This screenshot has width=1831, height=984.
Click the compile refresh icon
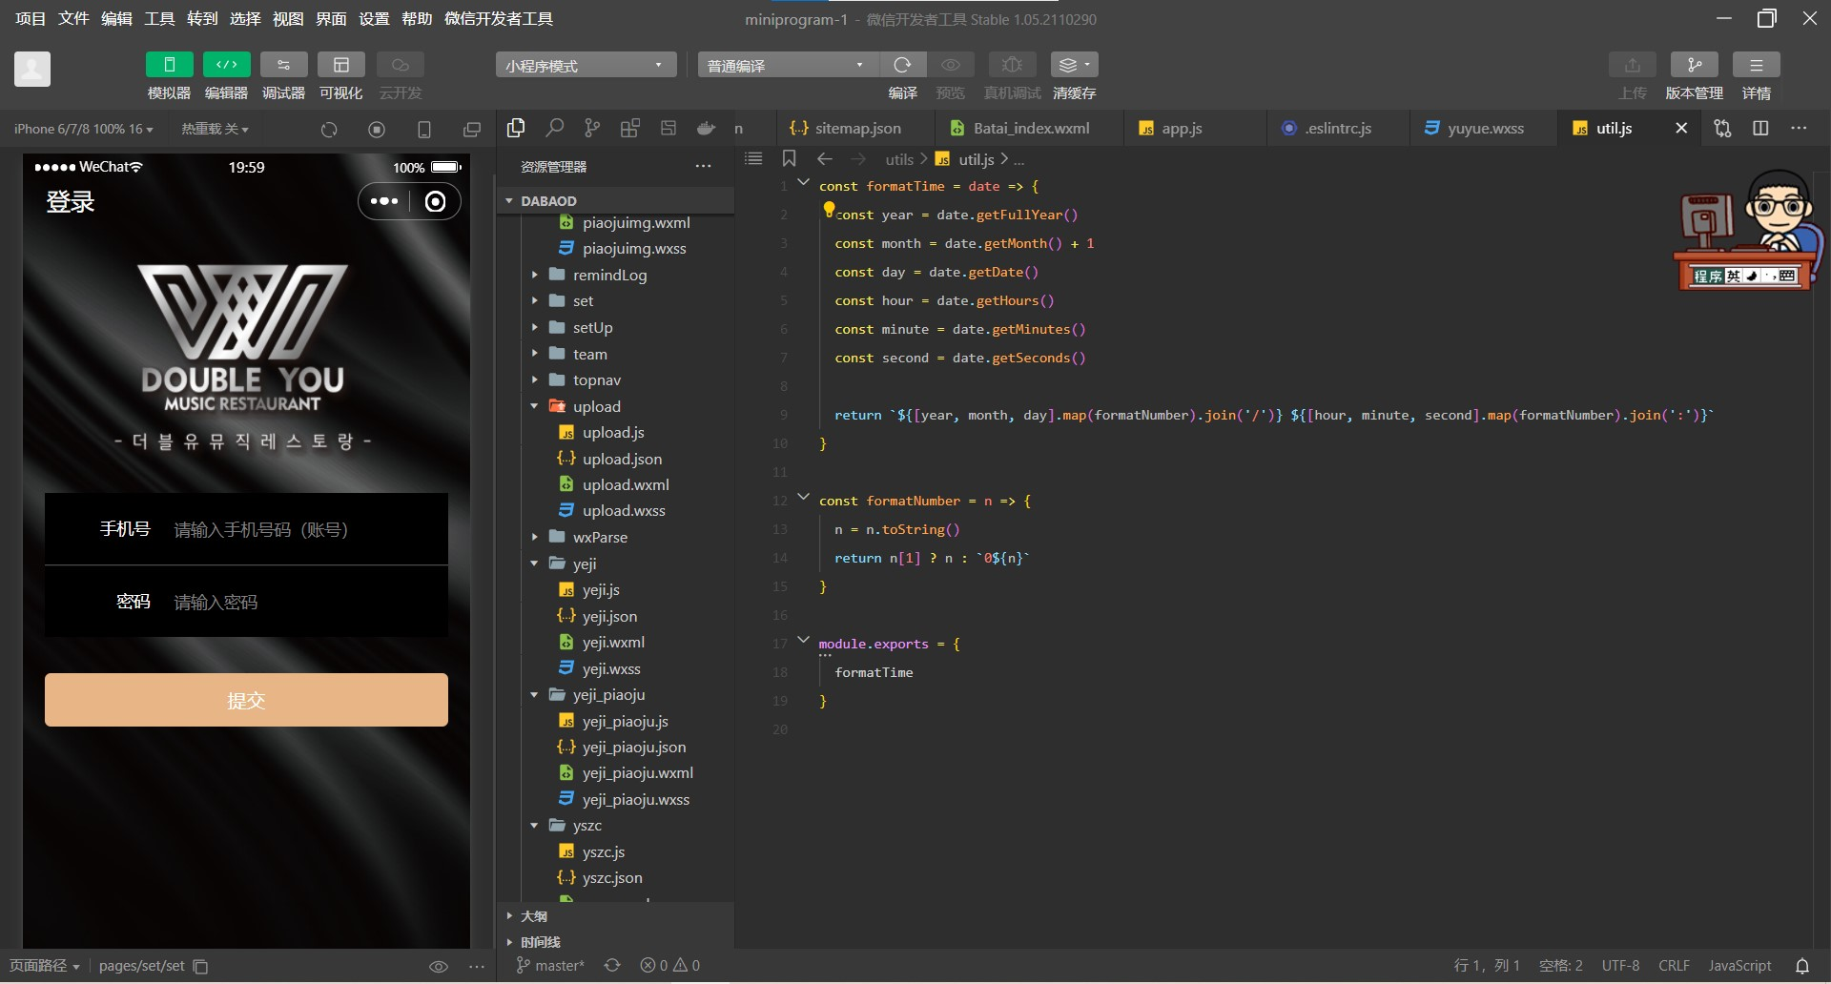coord(902,65)
